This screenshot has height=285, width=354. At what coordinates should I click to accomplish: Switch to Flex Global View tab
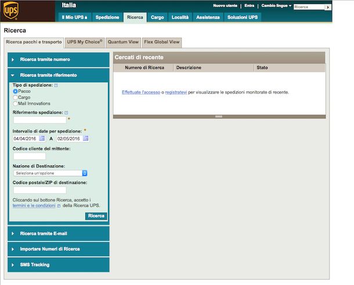pos(162,42)
